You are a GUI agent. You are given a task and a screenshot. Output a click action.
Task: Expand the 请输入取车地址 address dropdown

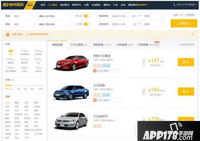(x=55, y=24)
